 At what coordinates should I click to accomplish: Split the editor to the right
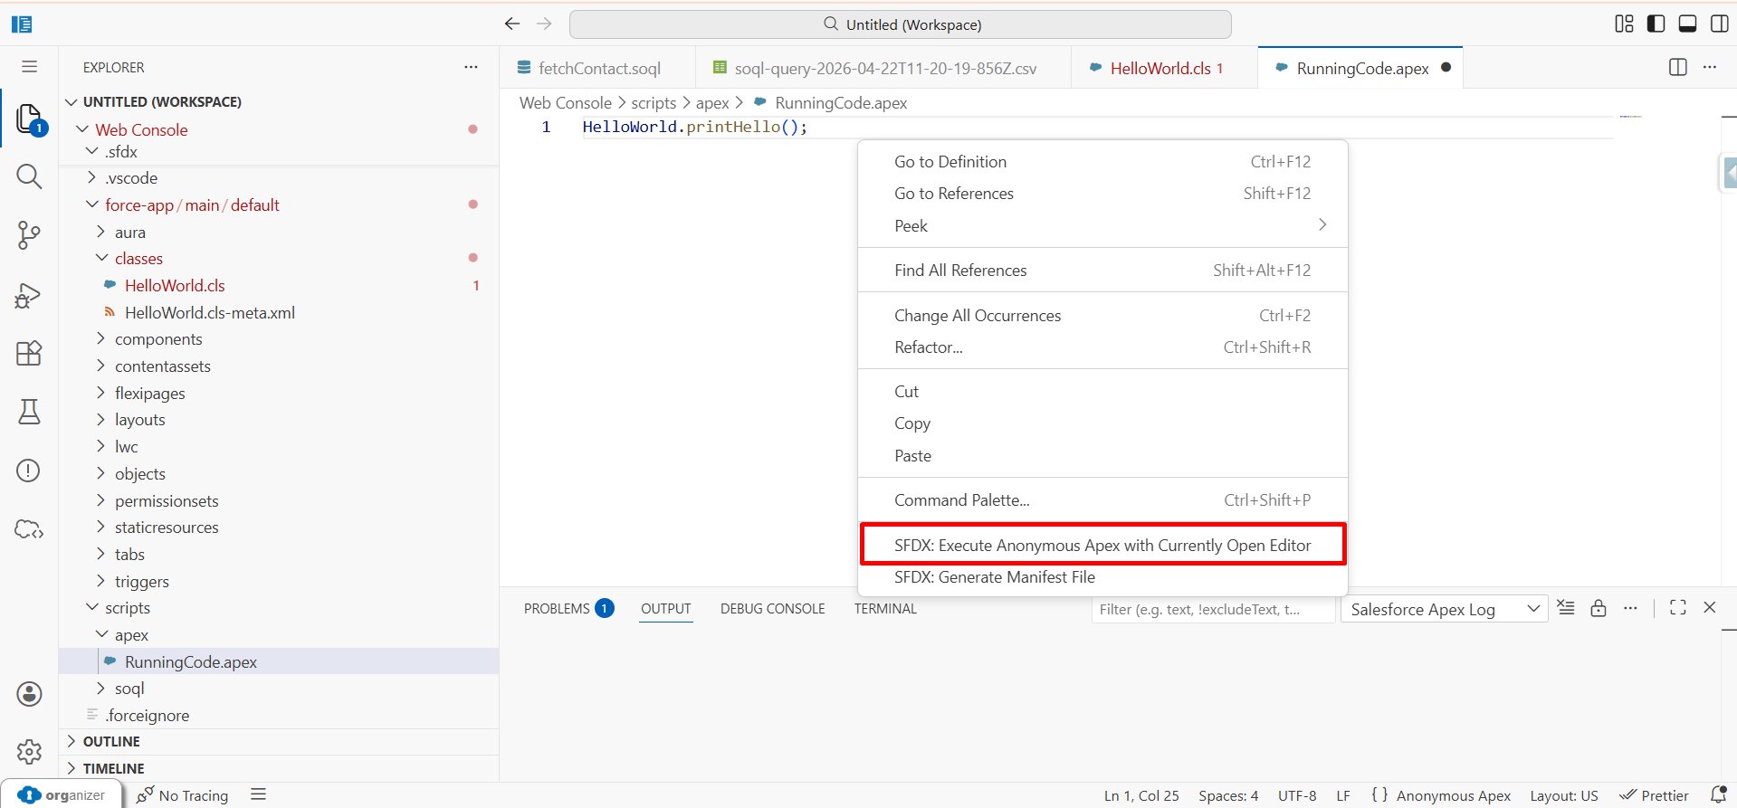tap(1677, 68)
